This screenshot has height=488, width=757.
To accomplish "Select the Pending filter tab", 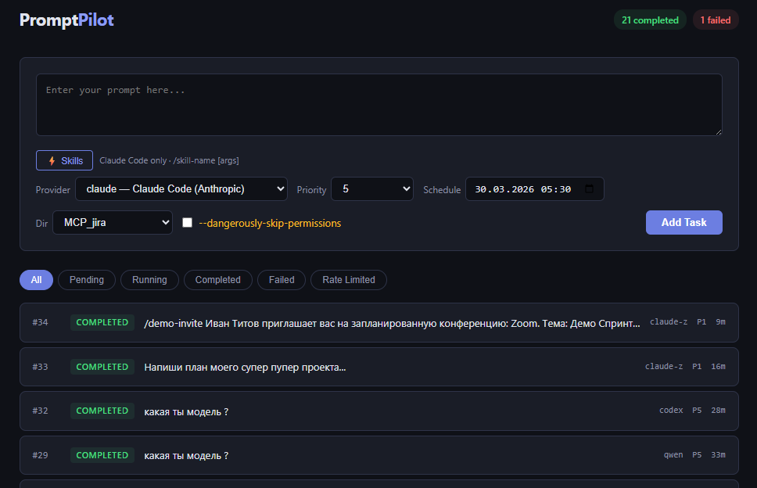I will [x=87, y=280].
